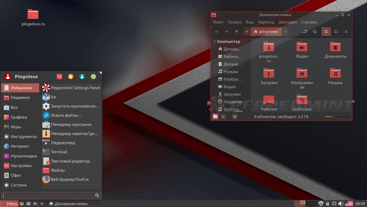Screen dimensions: 367x207
Task: Open 'Запустить приложение...' launcher entry
Action: [x=72, y=106]
